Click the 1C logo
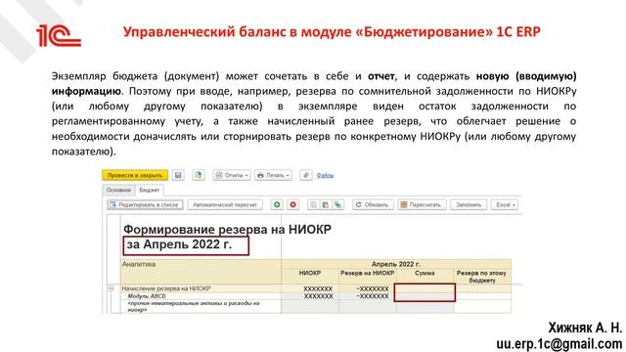The height and width of the screenshot is (352, 626). (59, 35)
